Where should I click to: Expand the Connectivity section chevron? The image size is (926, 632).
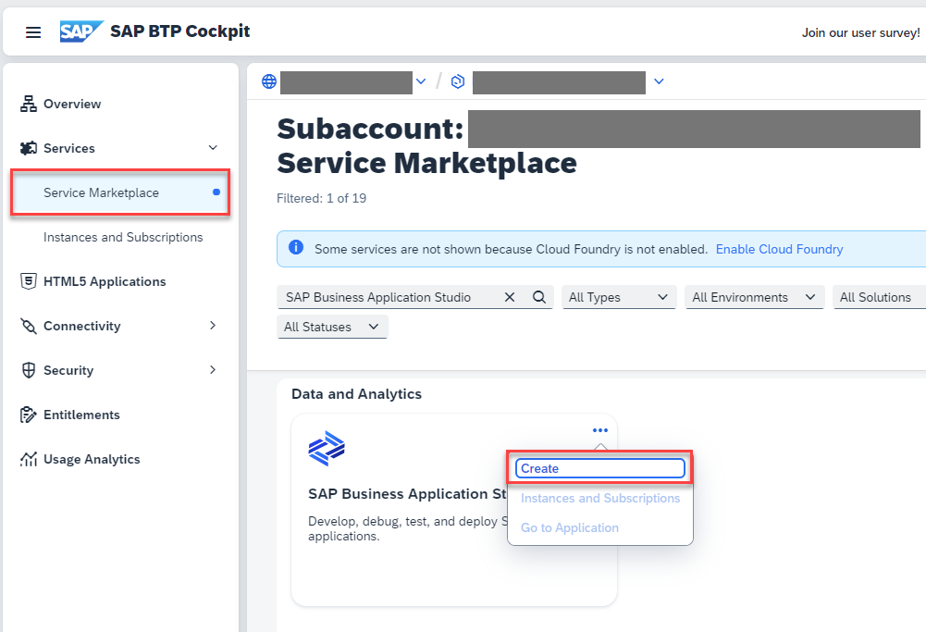213,326
